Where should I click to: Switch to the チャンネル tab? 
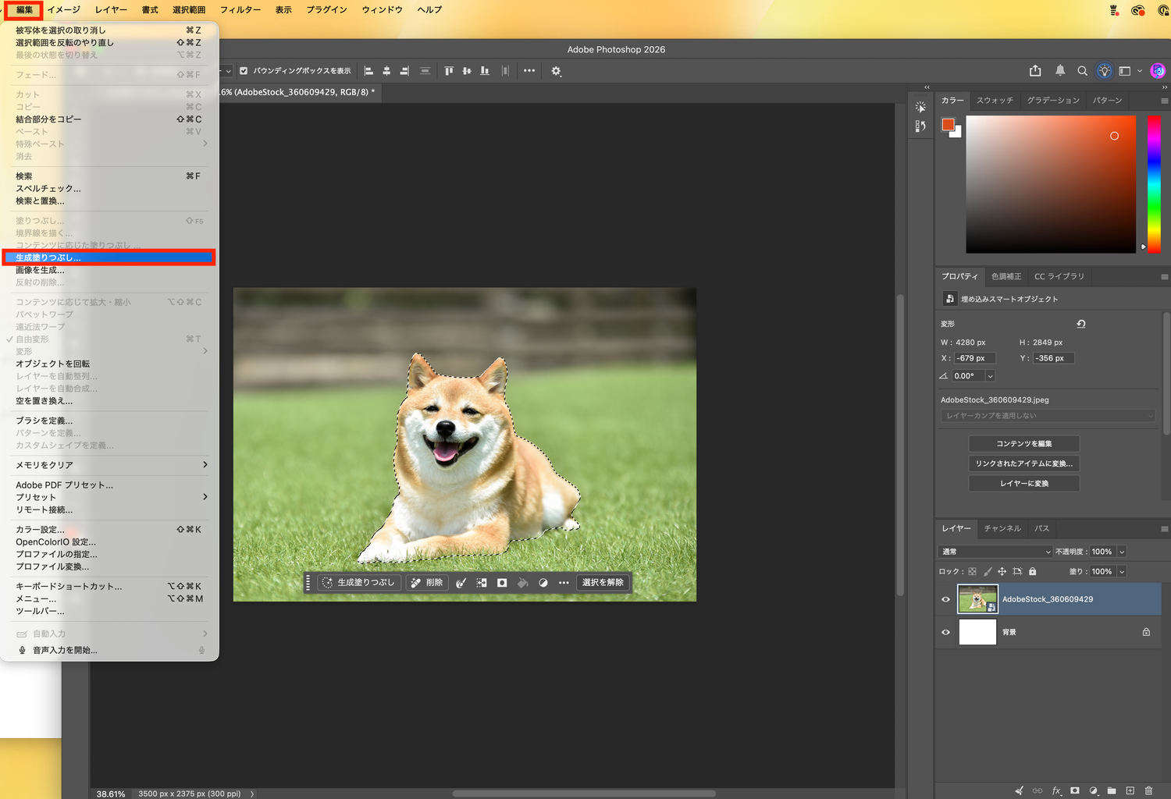click(x=1002, y=528)
